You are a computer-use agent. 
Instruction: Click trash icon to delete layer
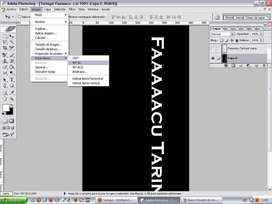(x=264, y=65)
